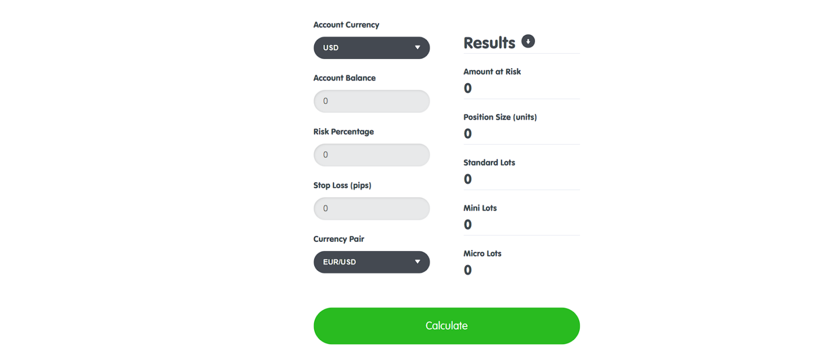The width and height of the screenshot is (825, 355).
Task: Click the chevron arrow on EUR/USD selector
Action: coord(417,262)
